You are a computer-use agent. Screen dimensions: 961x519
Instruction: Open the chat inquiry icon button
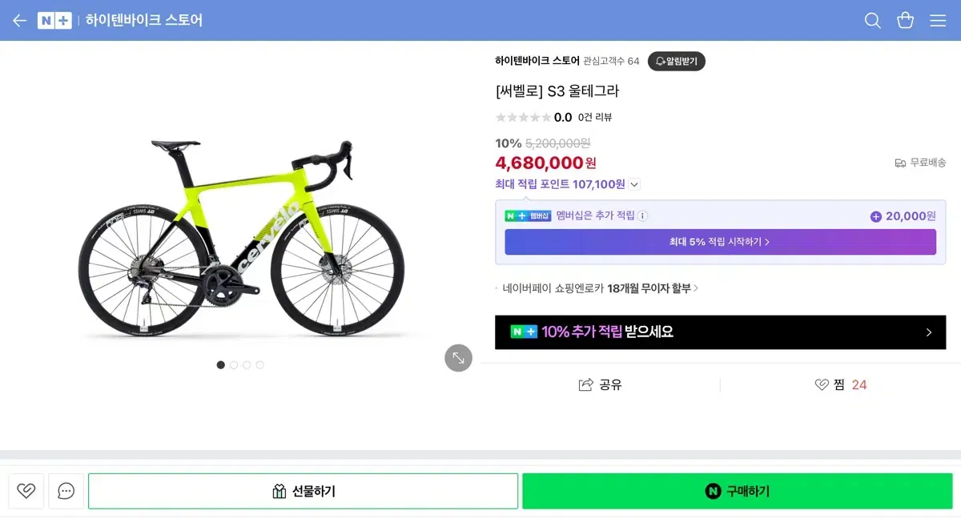click(x=66, y=491)
